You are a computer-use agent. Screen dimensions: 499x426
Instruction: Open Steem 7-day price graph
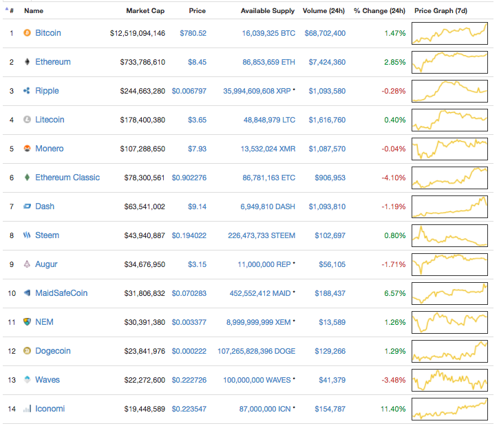coord(449,235)
